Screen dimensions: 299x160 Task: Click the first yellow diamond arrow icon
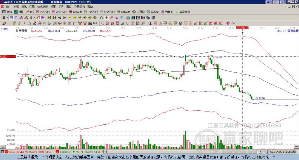(69, 18)
